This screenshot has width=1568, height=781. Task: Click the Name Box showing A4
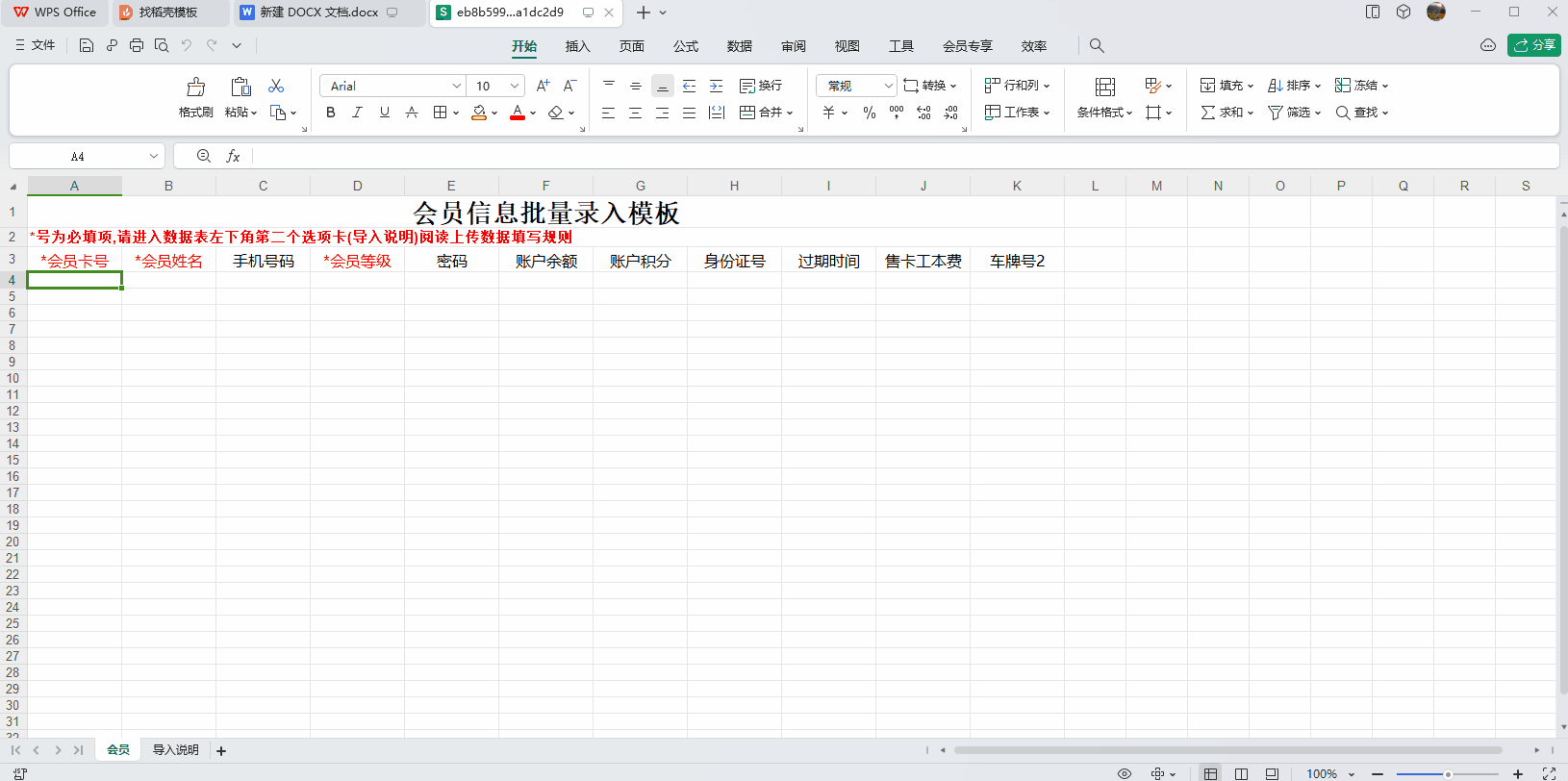pyautogui.click(x=88, y=156)
